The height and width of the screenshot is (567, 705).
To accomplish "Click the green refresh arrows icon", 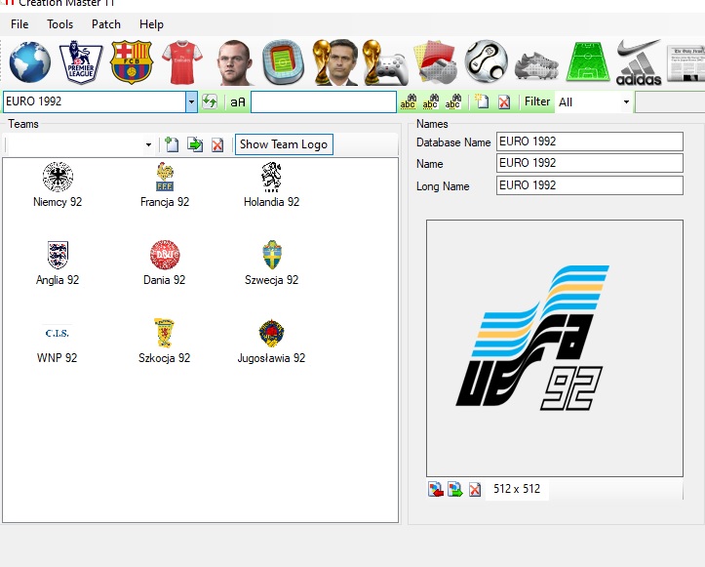I will pyautogui.click(x=210, y=101).
